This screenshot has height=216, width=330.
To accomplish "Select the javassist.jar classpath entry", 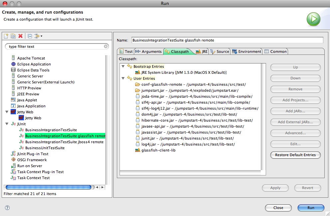I will (x=188, y=132).
